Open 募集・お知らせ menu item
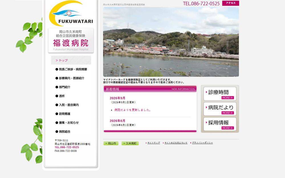The height and width of the screenshot is (178, 285). [67, 122]
